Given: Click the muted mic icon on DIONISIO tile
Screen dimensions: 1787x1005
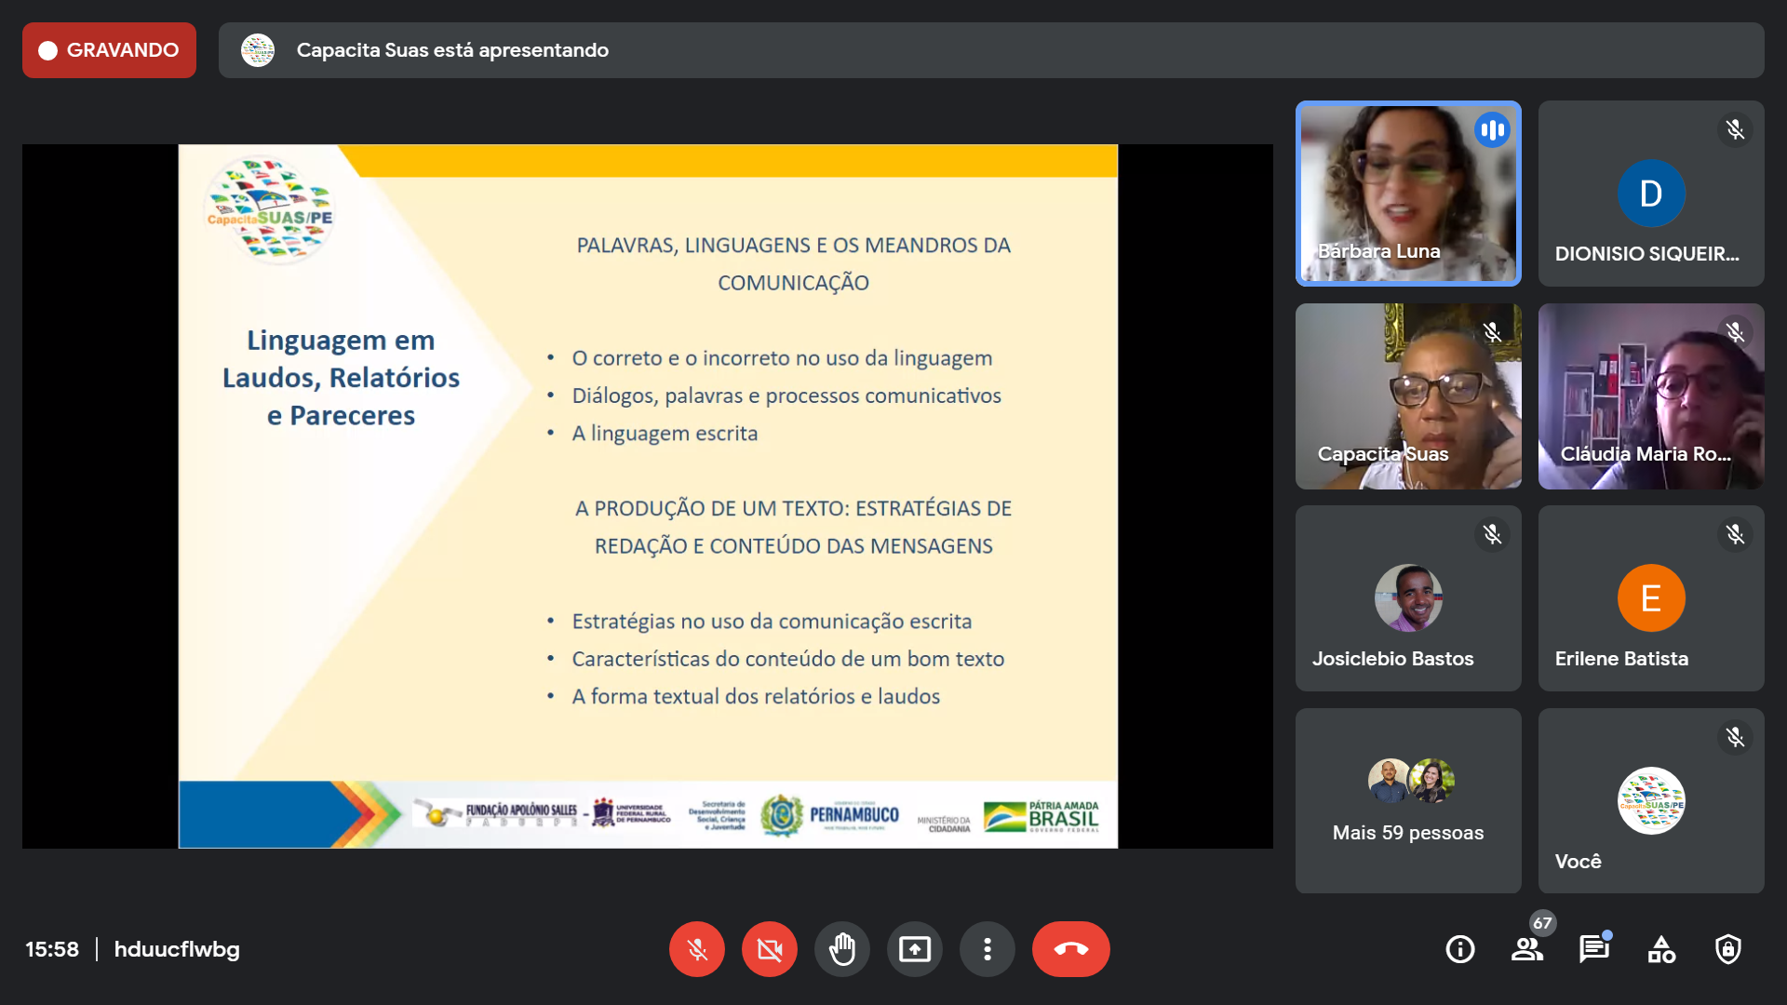Looking at the screenshot, I should click(x=1735, y=129).
